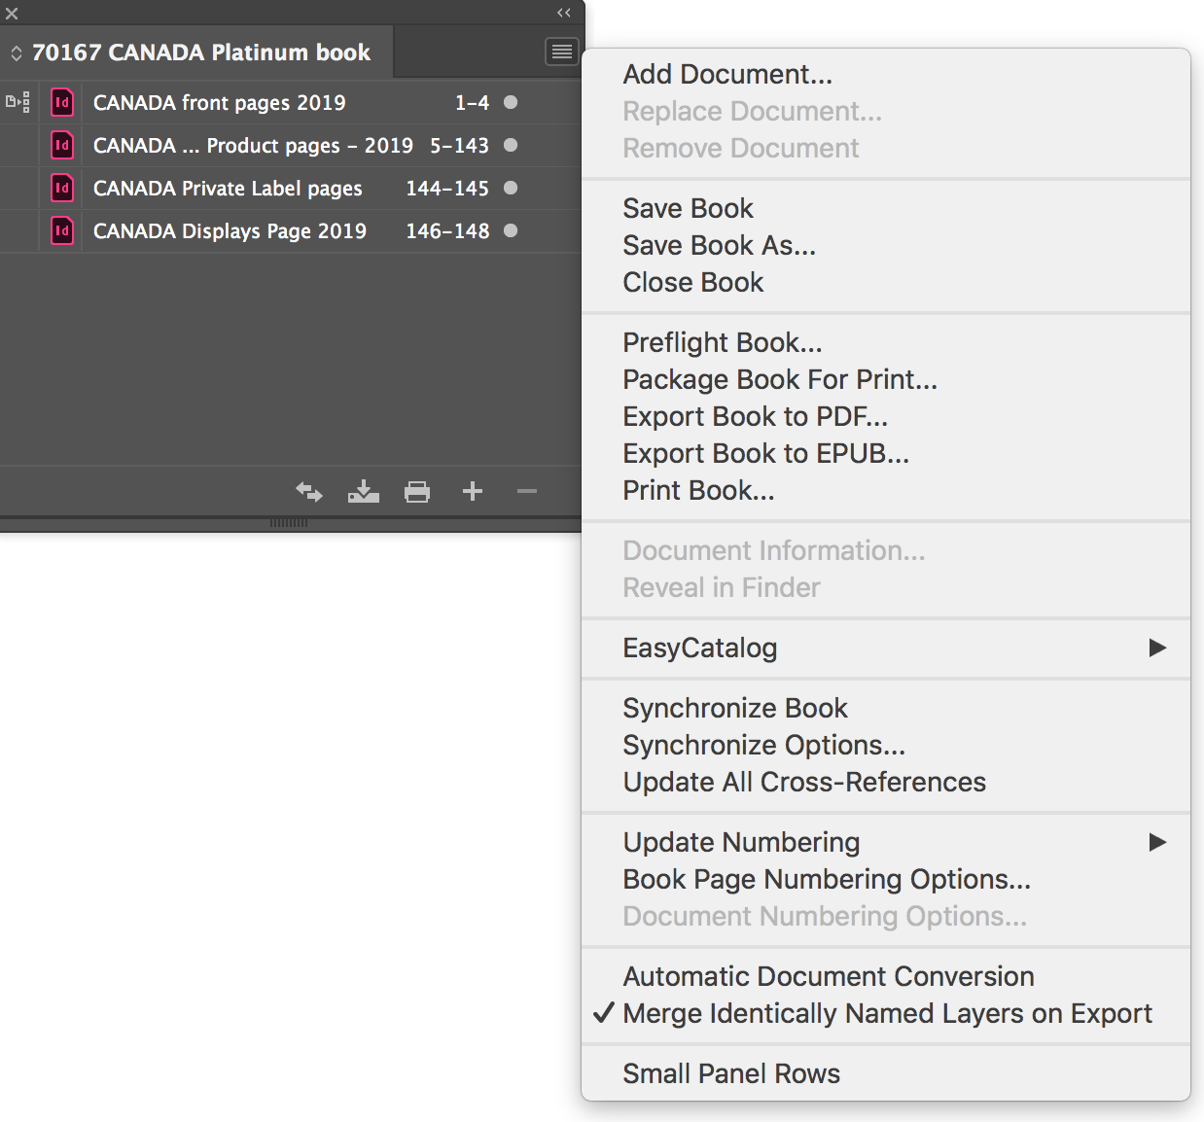Toggle Small Panel Rows
The height and width of the screenshot is (1122, 1204).
point(731,1073)
